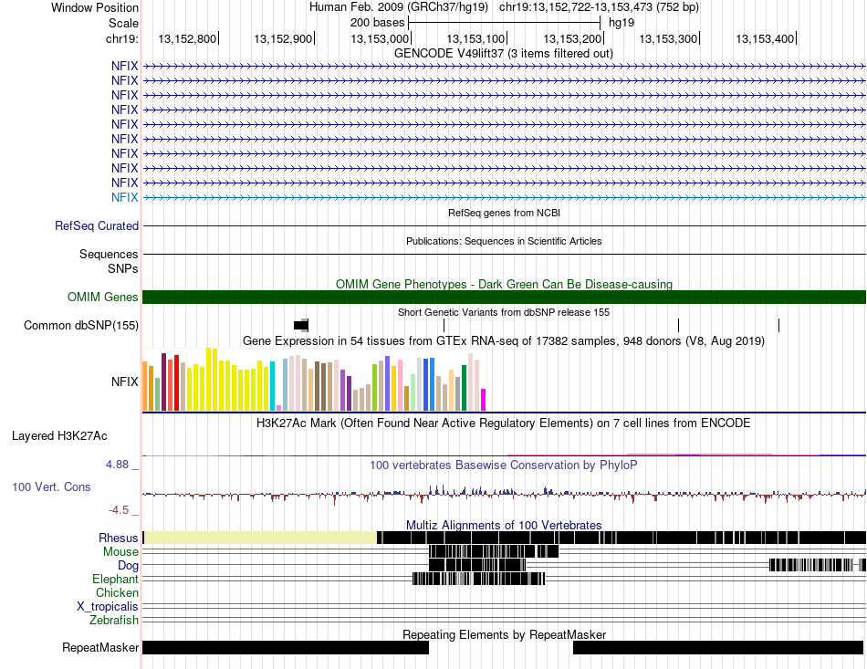Viewport: 867px width, 669px height.
Task: Click the 100 Vert. Cons label
Action: [51, 486]
